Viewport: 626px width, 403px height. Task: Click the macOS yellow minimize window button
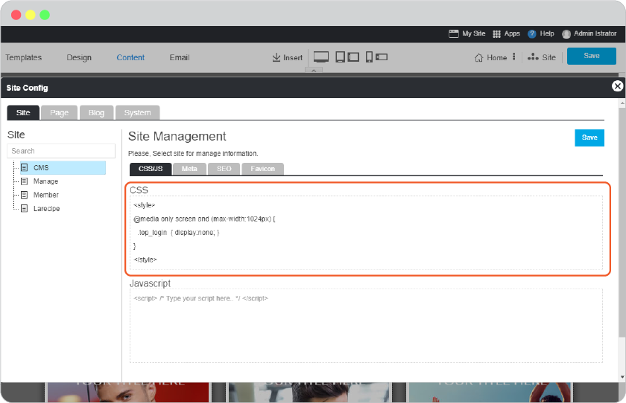(31, 15)
